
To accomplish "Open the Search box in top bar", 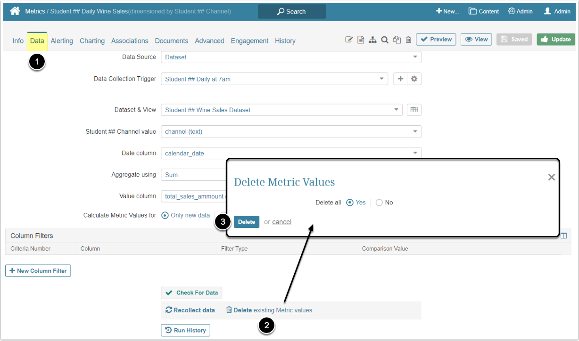I will pyautogui.click(x=292, y=11).
